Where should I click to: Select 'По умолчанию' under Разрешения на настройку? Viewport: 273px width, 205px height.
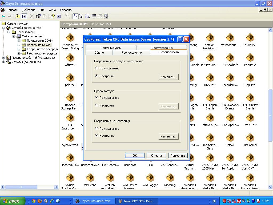click(x=97, y=129)
